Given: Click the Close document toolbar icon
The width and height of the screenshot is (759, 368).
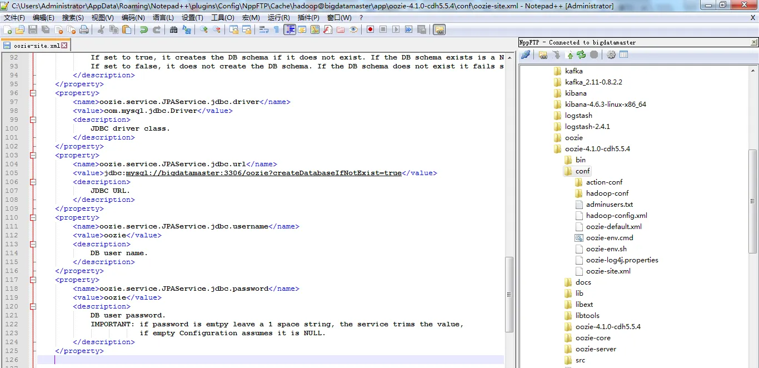Looking at the screenshot, I should (x=59, y=29).
